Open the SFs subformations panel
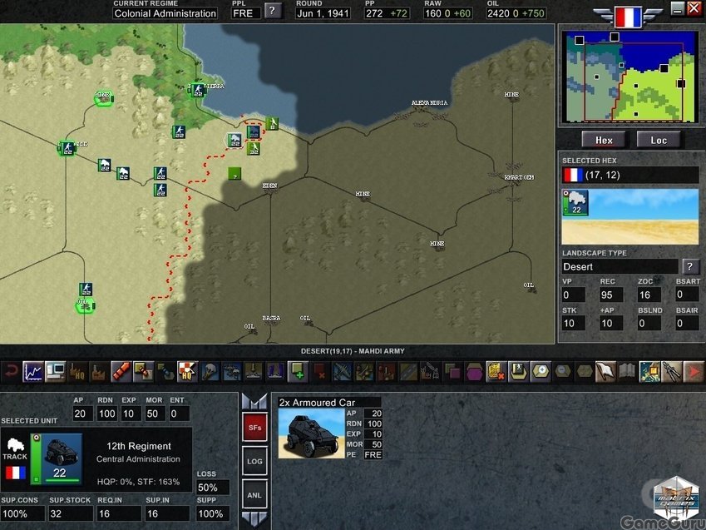The image size is (706, 530). 254,428
